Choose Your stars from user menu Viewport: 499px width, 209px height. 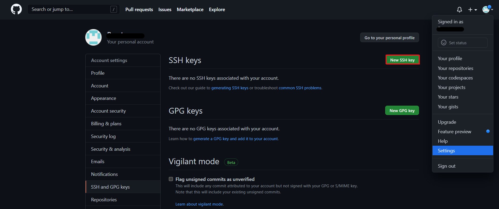pyautogui.click(x=463, y=97)
